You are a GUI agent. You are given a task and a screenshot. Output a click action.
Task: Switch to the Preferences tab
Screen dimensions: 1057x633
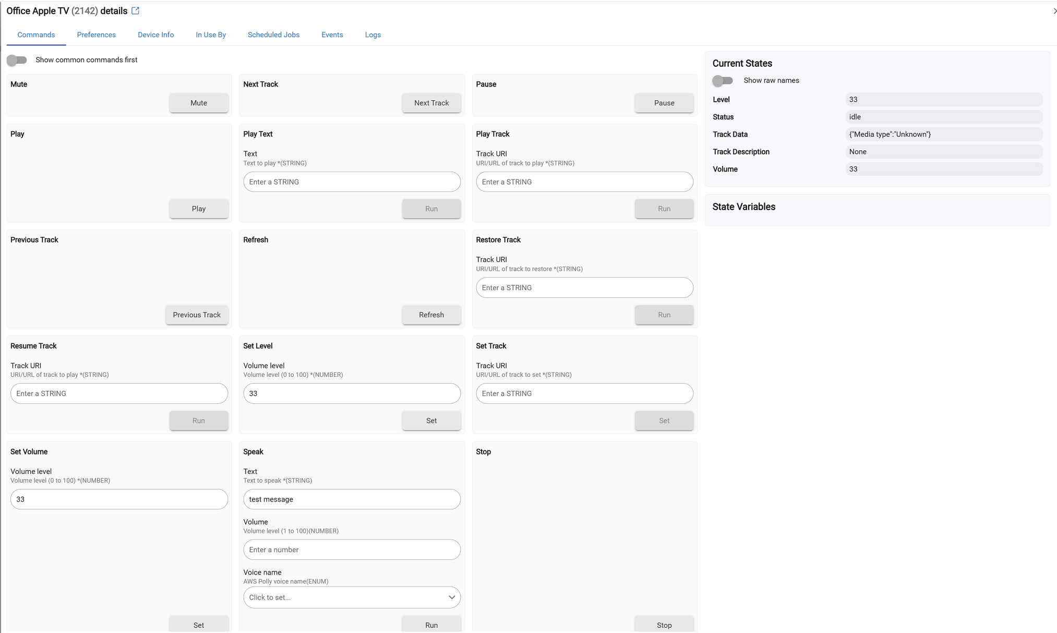(97, 35)
